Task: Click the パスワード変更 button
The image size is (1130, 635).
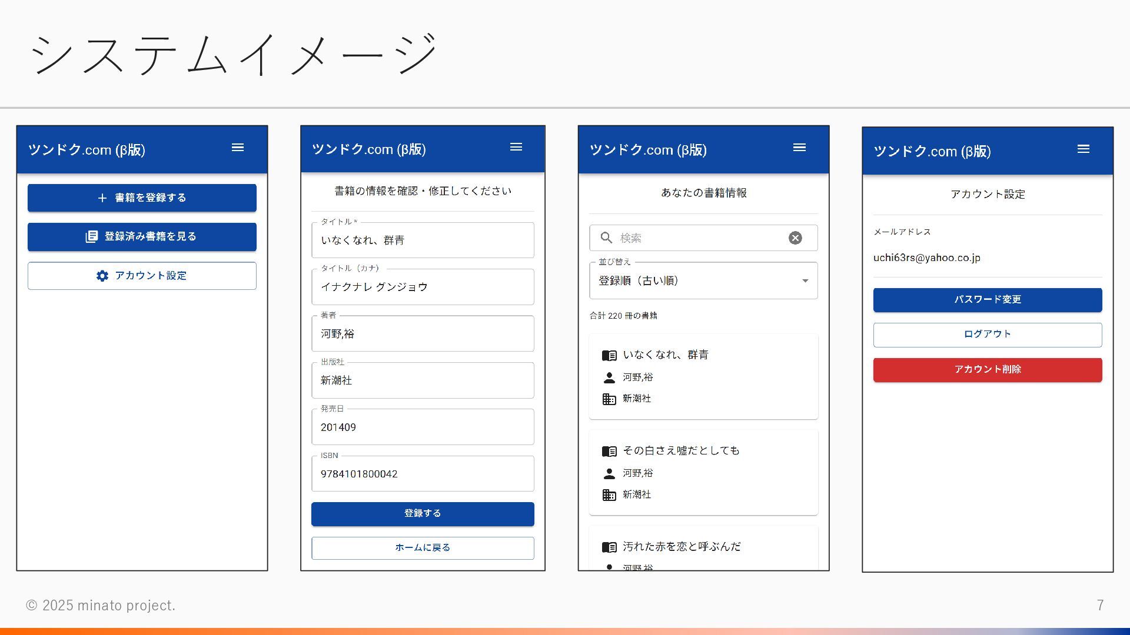Action: 987,300
